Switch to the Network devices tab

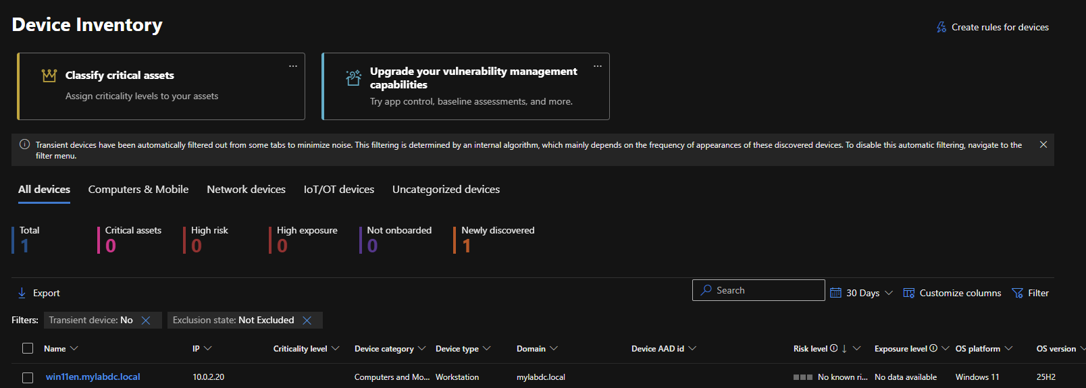click(246, 190)
